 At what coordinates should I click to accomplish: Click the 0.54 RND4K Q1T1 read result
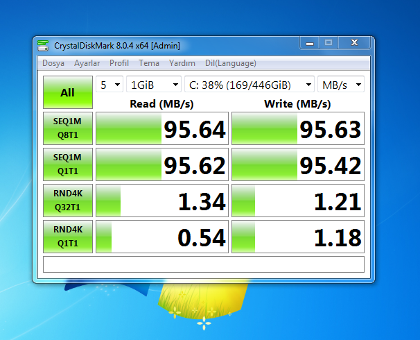162,237
